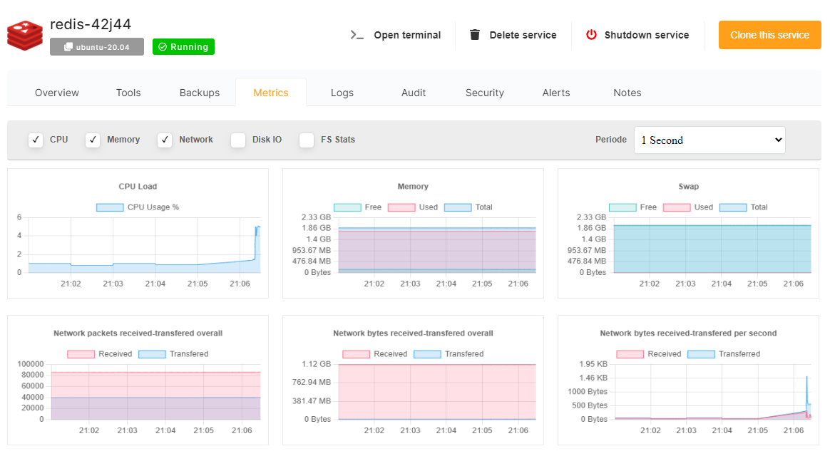Enable the Disk IO checkbox
This screenshot has width=830, height=456.
coord(238,140)
